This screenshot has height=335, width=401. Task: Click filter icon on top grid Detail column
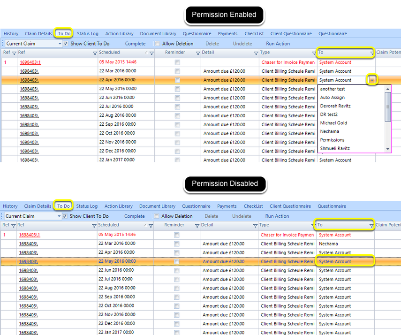[256, 53]
